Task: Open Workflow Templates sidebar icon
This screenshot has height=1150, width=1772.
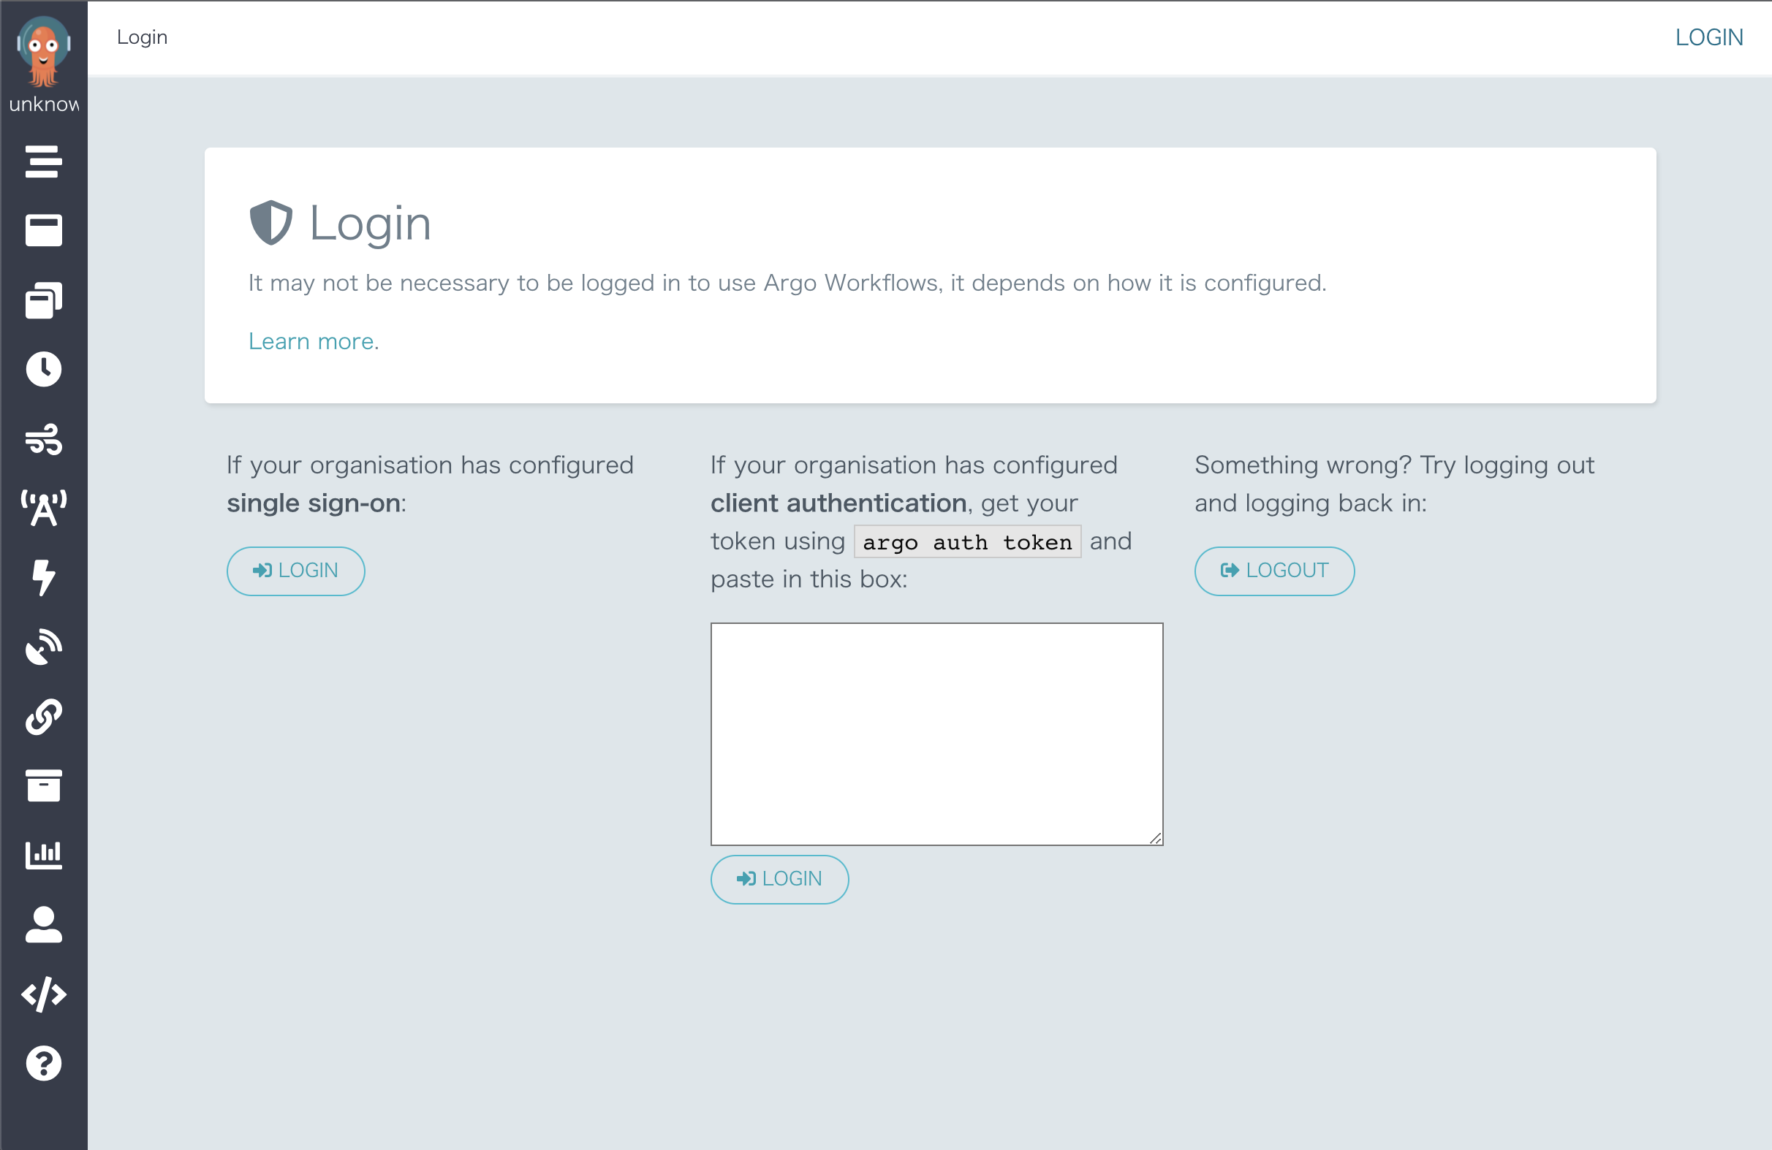Action: point(43,230)
